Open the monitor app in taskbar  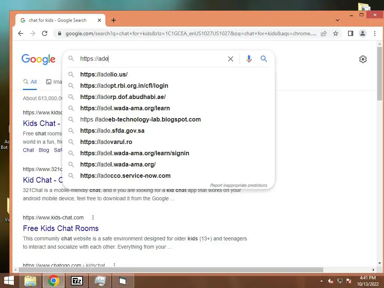click(100, 280)
